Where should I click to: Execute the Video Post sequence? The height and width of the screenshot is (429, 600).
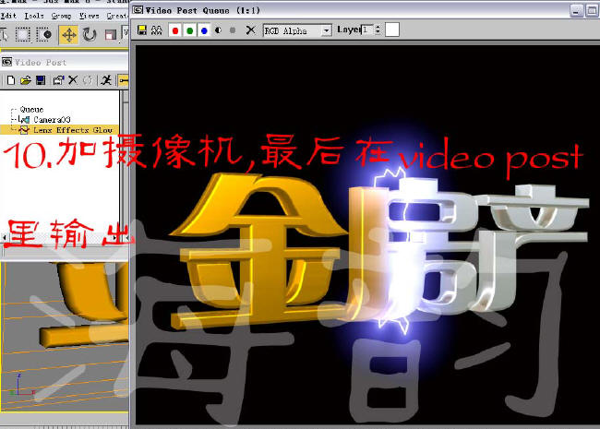106,80
